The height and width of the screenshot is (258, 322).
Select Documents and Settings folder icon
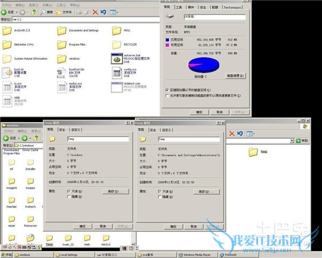62,31
